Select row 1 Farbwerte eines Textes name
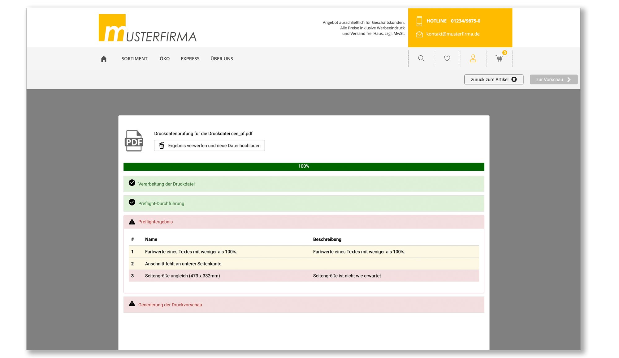 pos(191,252)
